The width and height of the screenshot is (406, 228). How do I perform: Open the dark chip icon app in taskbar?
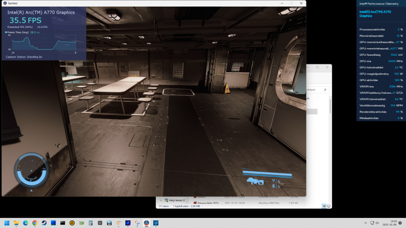100,223
